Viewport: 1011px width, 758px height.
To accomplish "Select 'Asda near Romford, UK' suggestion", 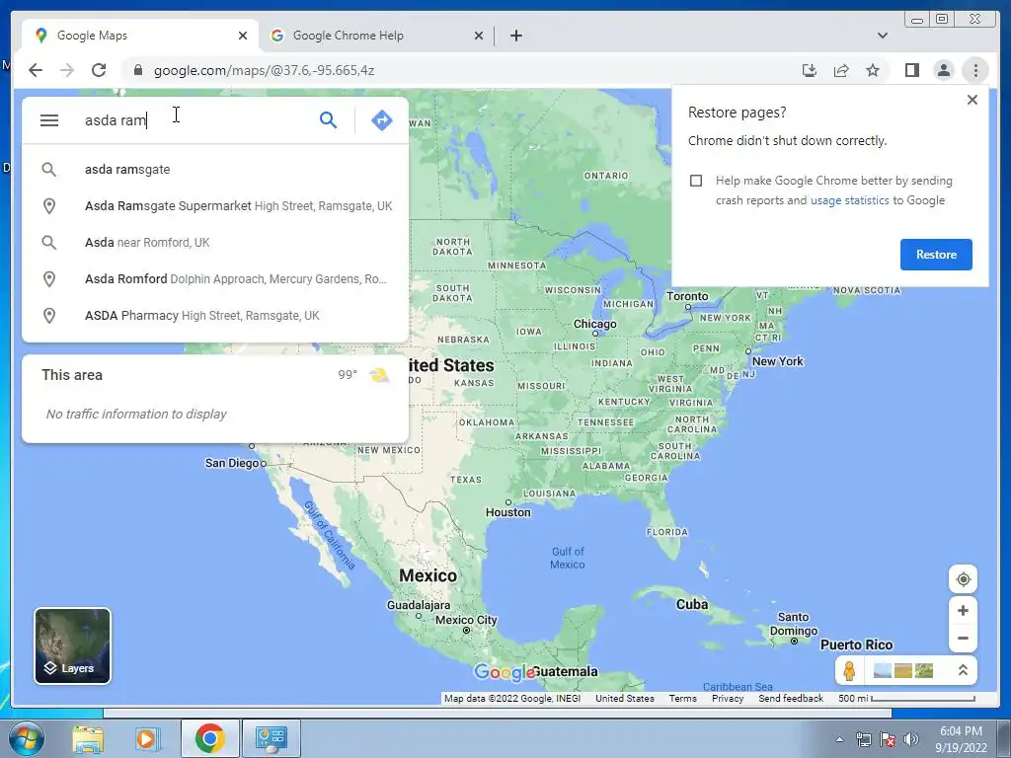I will pos(215,243).
